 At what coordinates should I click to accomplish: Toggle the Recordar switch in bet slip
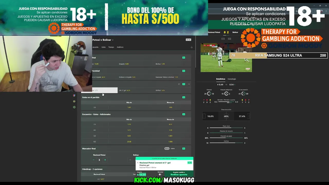coord(160,174)
